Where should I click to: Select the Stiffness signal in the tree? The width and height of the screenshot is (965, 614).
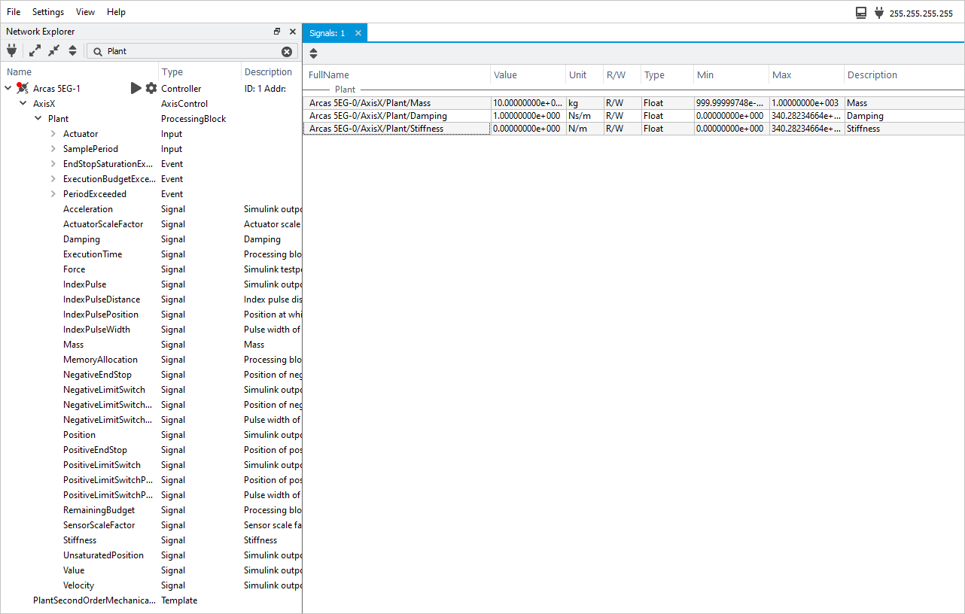[x=80, y=540]
